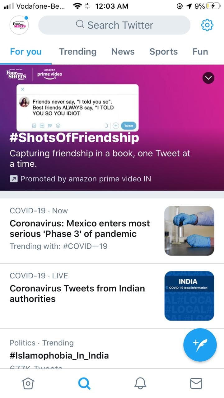Go to the Home tab icon
Viewport: 224px width, 398px height.
[28, 384]
